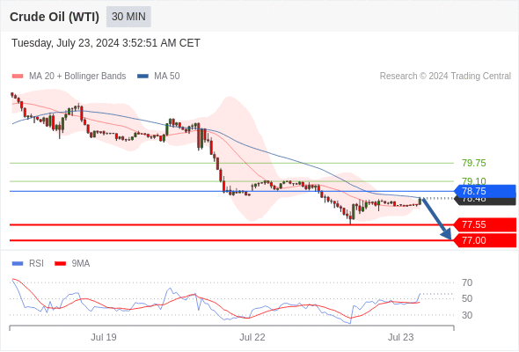Click the Jul 23 date axis label
This screenshot has height=352, width=519.
pos(401,337)
